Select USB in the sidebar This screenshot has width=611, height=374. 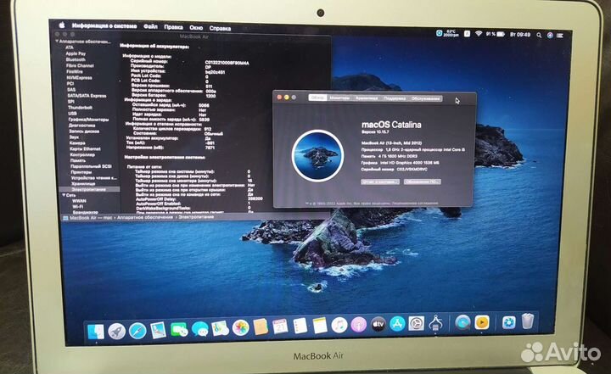(72, 114)
